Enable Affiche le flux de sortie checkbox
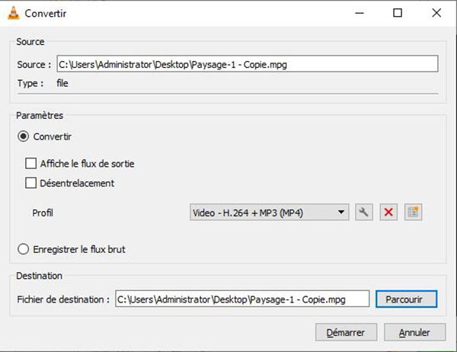This screenshot has height=352, width=457. tap(31, 164)
